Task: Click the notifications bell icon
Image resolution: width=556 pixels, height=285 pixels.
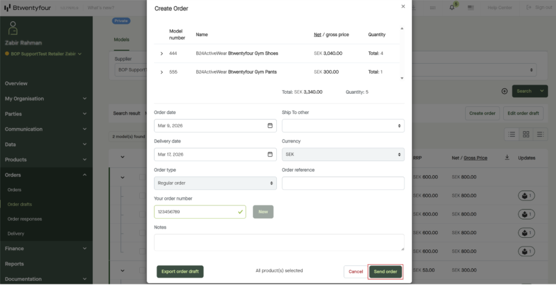Action: [453, 7]
